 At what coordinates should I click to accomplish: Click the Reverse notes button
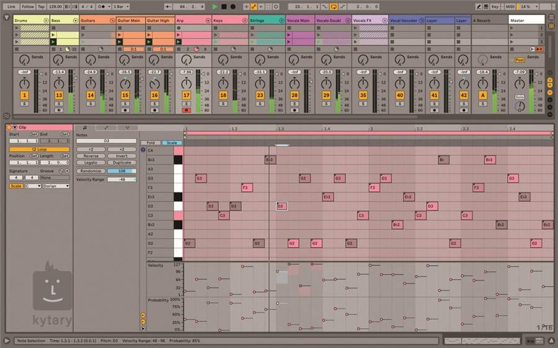coord(91,156)
